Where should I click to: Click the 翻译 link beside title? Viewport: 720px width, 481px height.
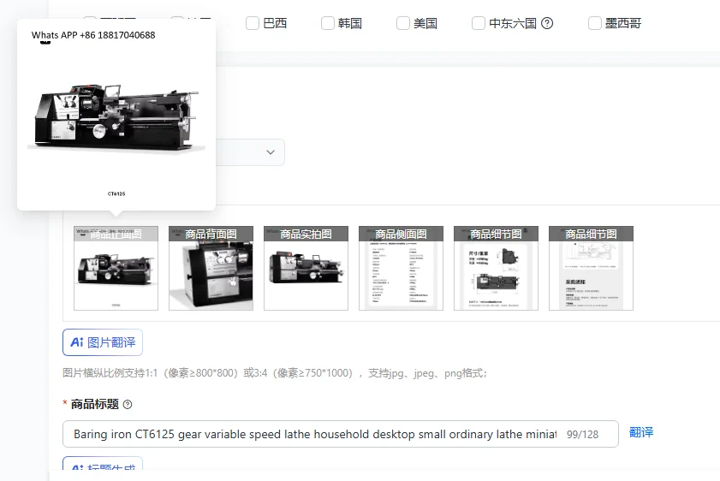pyautogui.click(x=641, y=432)
